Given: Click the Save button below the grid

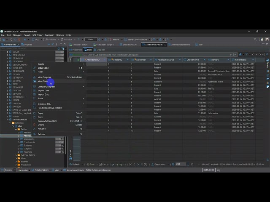Looking at the screenshot, I should (91, 165).
